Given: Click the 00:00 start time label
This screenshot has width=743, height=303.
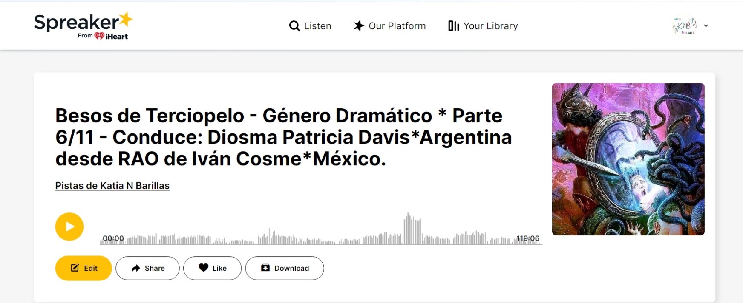Looking at the screenshot, I should point(113,238).
